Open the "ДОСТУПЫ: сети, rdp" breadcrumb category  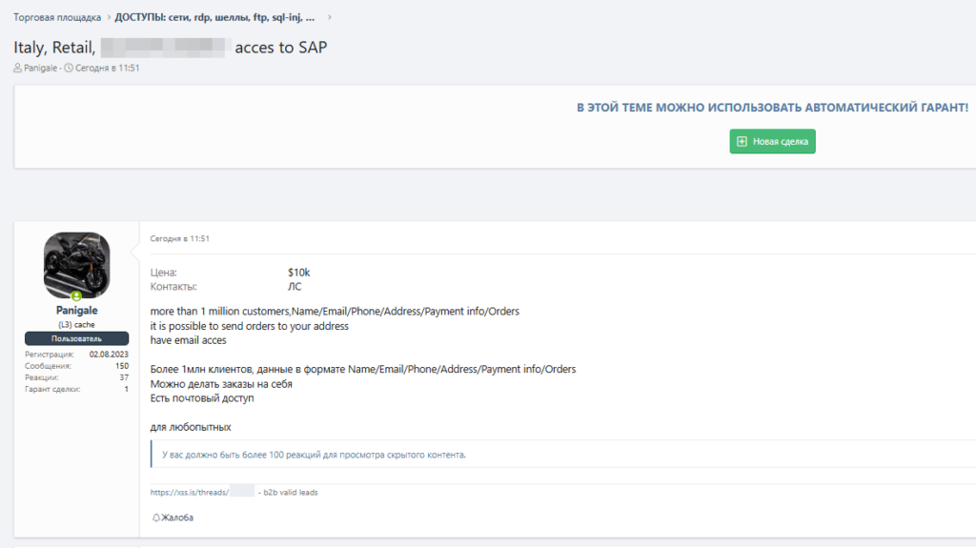coord(214,17)
